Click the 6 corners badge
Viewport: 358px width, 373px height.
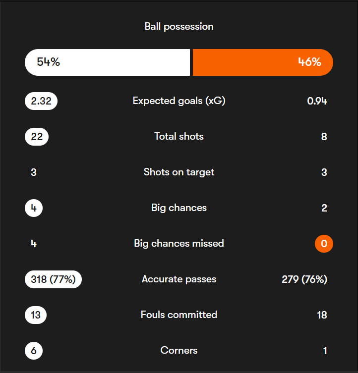(x=34, y=351)
